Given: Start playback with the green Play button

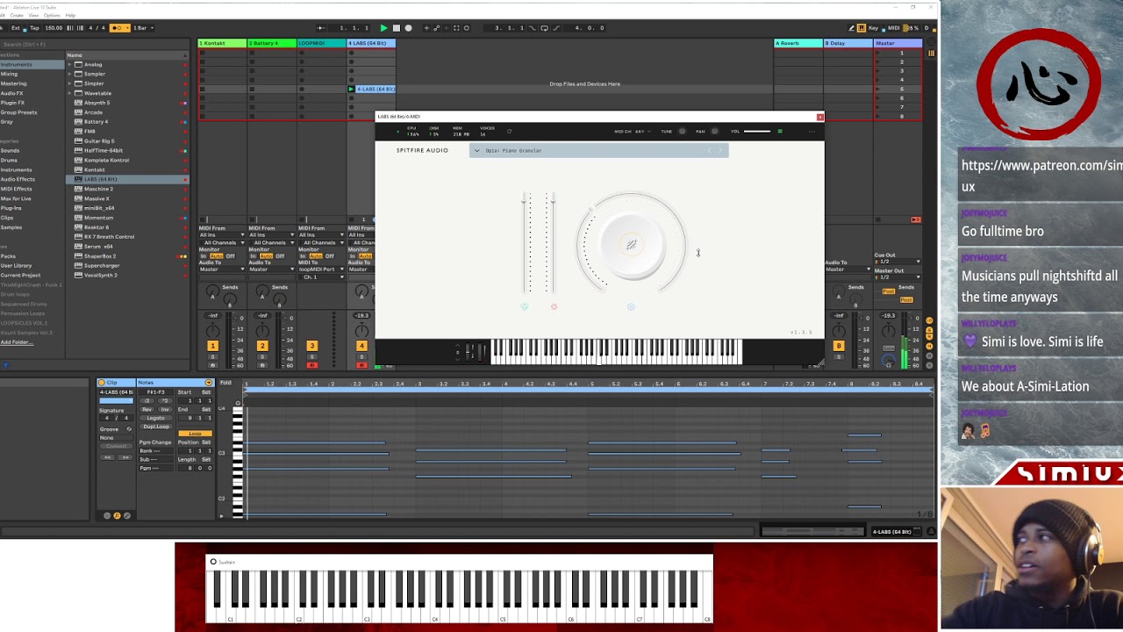Looking at the screenshot, I should click(383, 28).
